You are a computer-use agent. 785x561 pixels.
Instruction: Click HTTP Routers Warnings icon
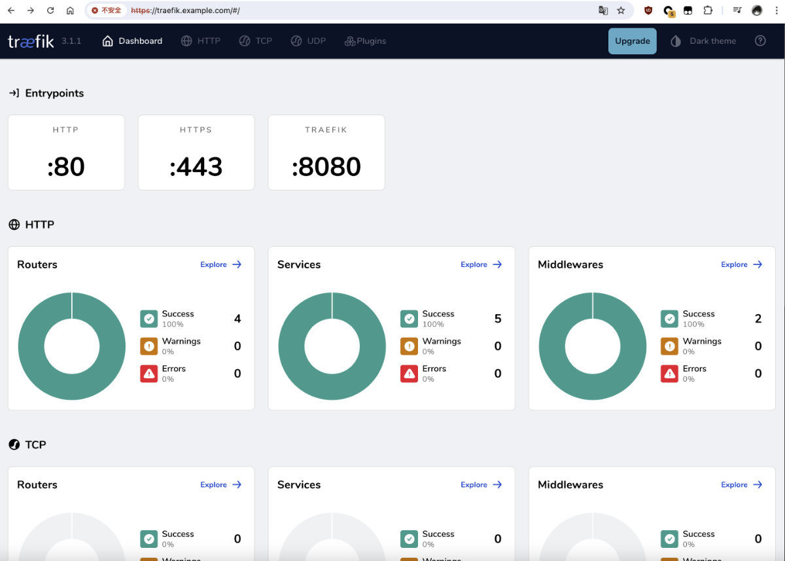149,346
